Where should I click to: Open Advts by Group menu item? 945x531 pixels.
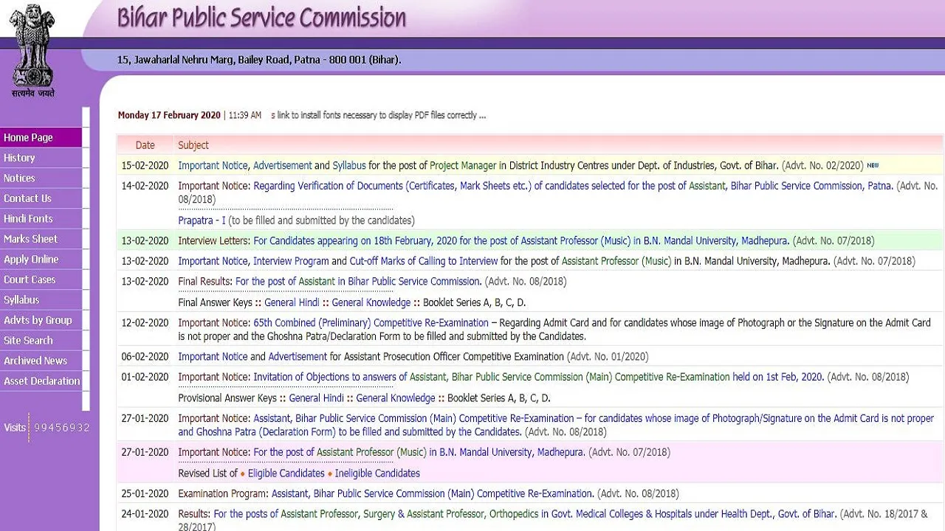(41, 320)
